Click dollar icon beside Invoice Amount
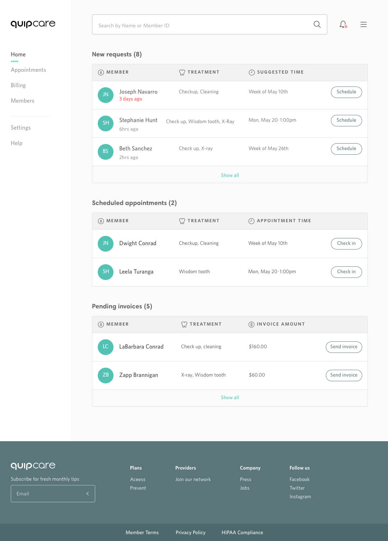The image size is (388, 541). [251, 325]
